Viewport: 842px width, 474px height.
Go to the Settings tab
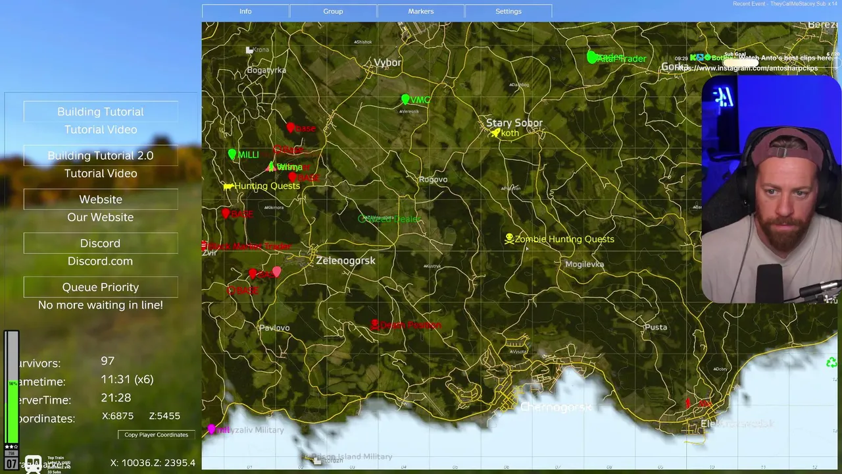tap(508, 11)
